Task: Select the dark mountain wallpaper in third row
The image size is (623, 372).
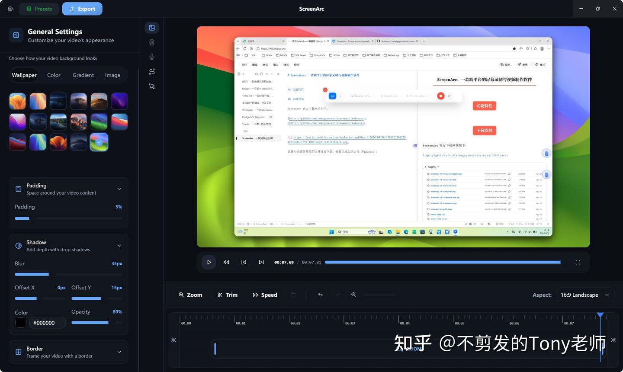Action: [x=79, y=142]
